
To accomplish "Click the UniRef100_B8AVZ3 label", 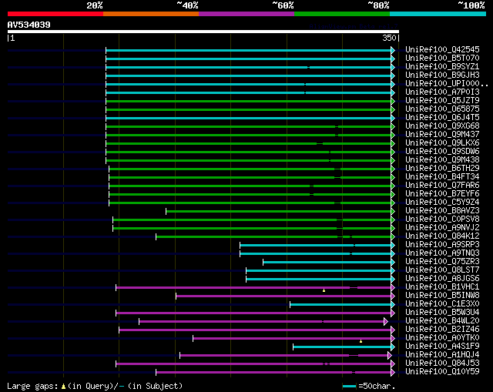I will (442, 211).
